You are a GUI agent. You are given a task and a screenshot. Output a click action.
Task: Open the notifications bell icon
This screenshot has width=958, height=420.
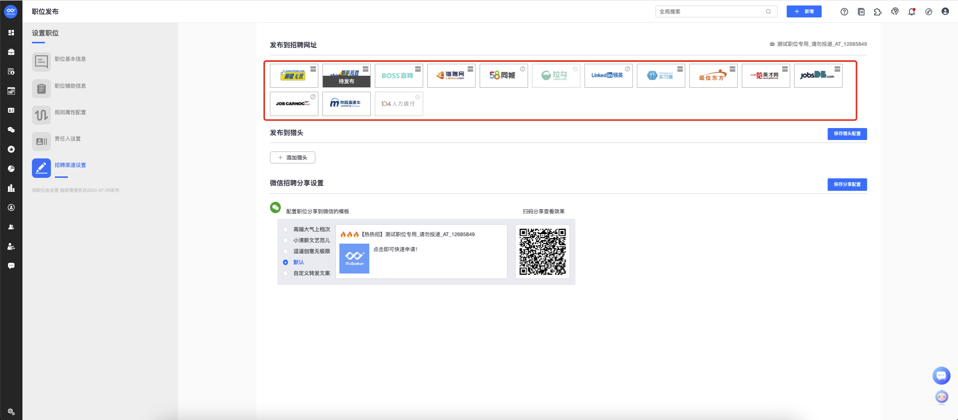pyautogui.click(x=912, y=11)
